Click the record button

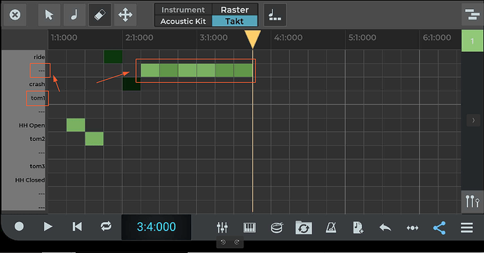pos(19,227)
